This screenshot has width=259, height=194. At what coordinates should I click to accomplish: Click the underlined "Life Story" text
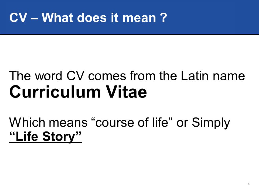tap(45, 137)
